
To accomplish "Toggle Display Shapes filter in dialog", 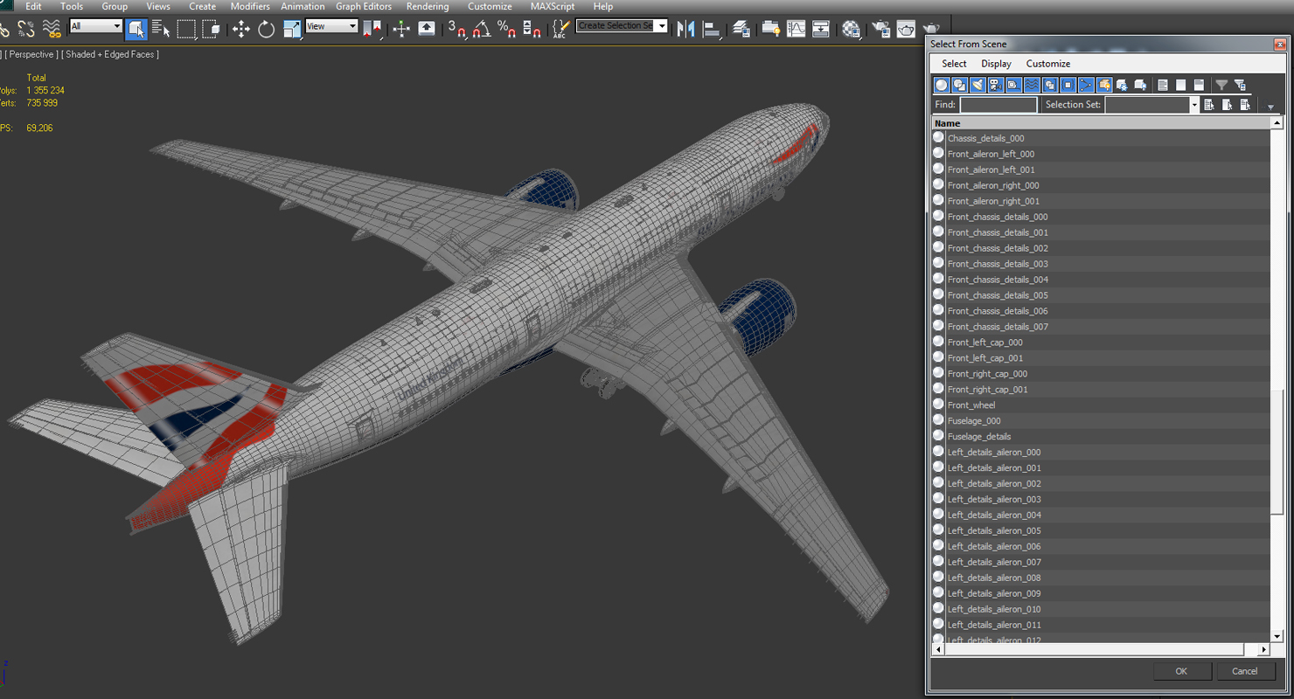I will coord(960,85).
